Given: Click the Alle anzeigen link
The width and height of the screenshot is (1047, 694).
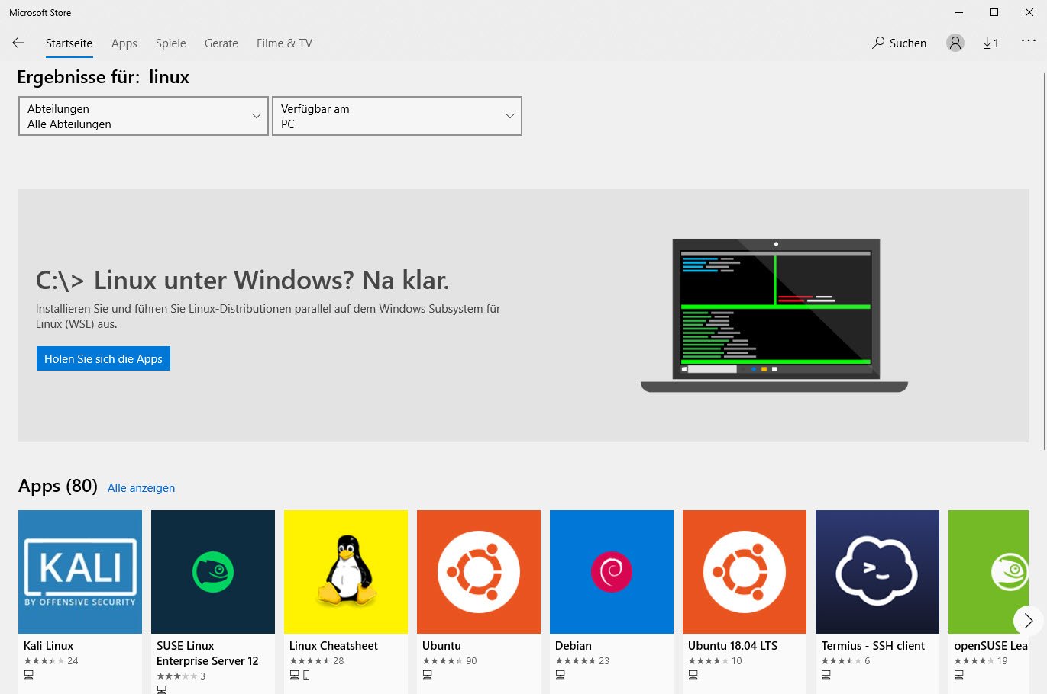Looking at the screenshot, I should [x=141, y=488].
